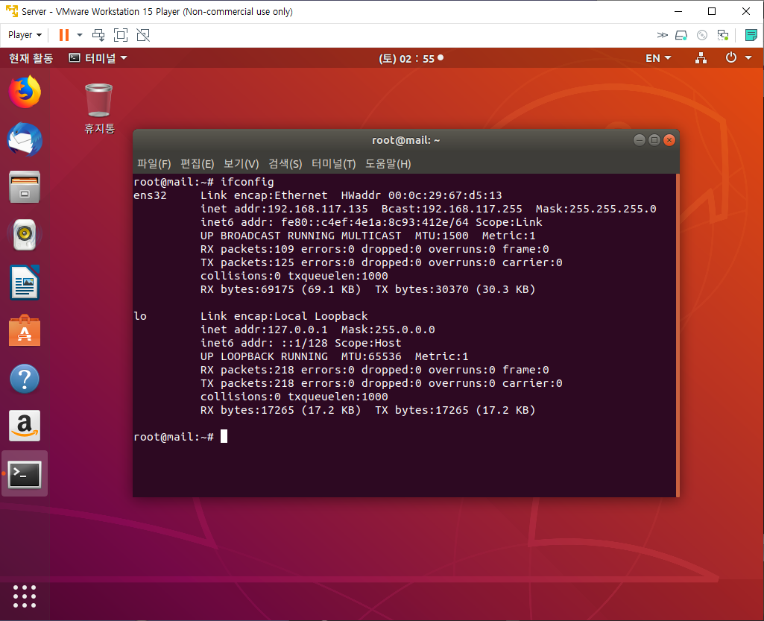Click the ifconfig command text
The height and width of the screenshot is (621, 764).
point(247,182)
